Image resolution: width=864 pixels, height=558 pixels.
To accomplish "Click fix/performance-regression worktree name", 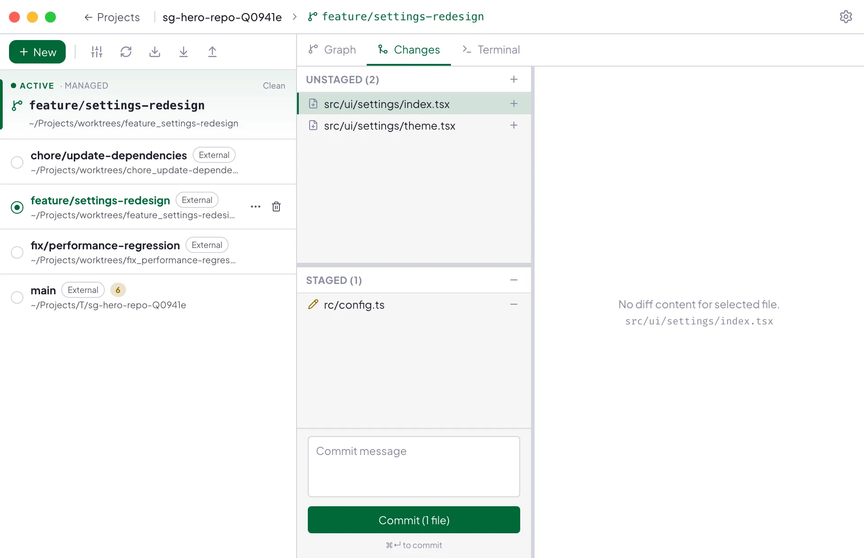I will pyautogui.click(x=105, y=245).
